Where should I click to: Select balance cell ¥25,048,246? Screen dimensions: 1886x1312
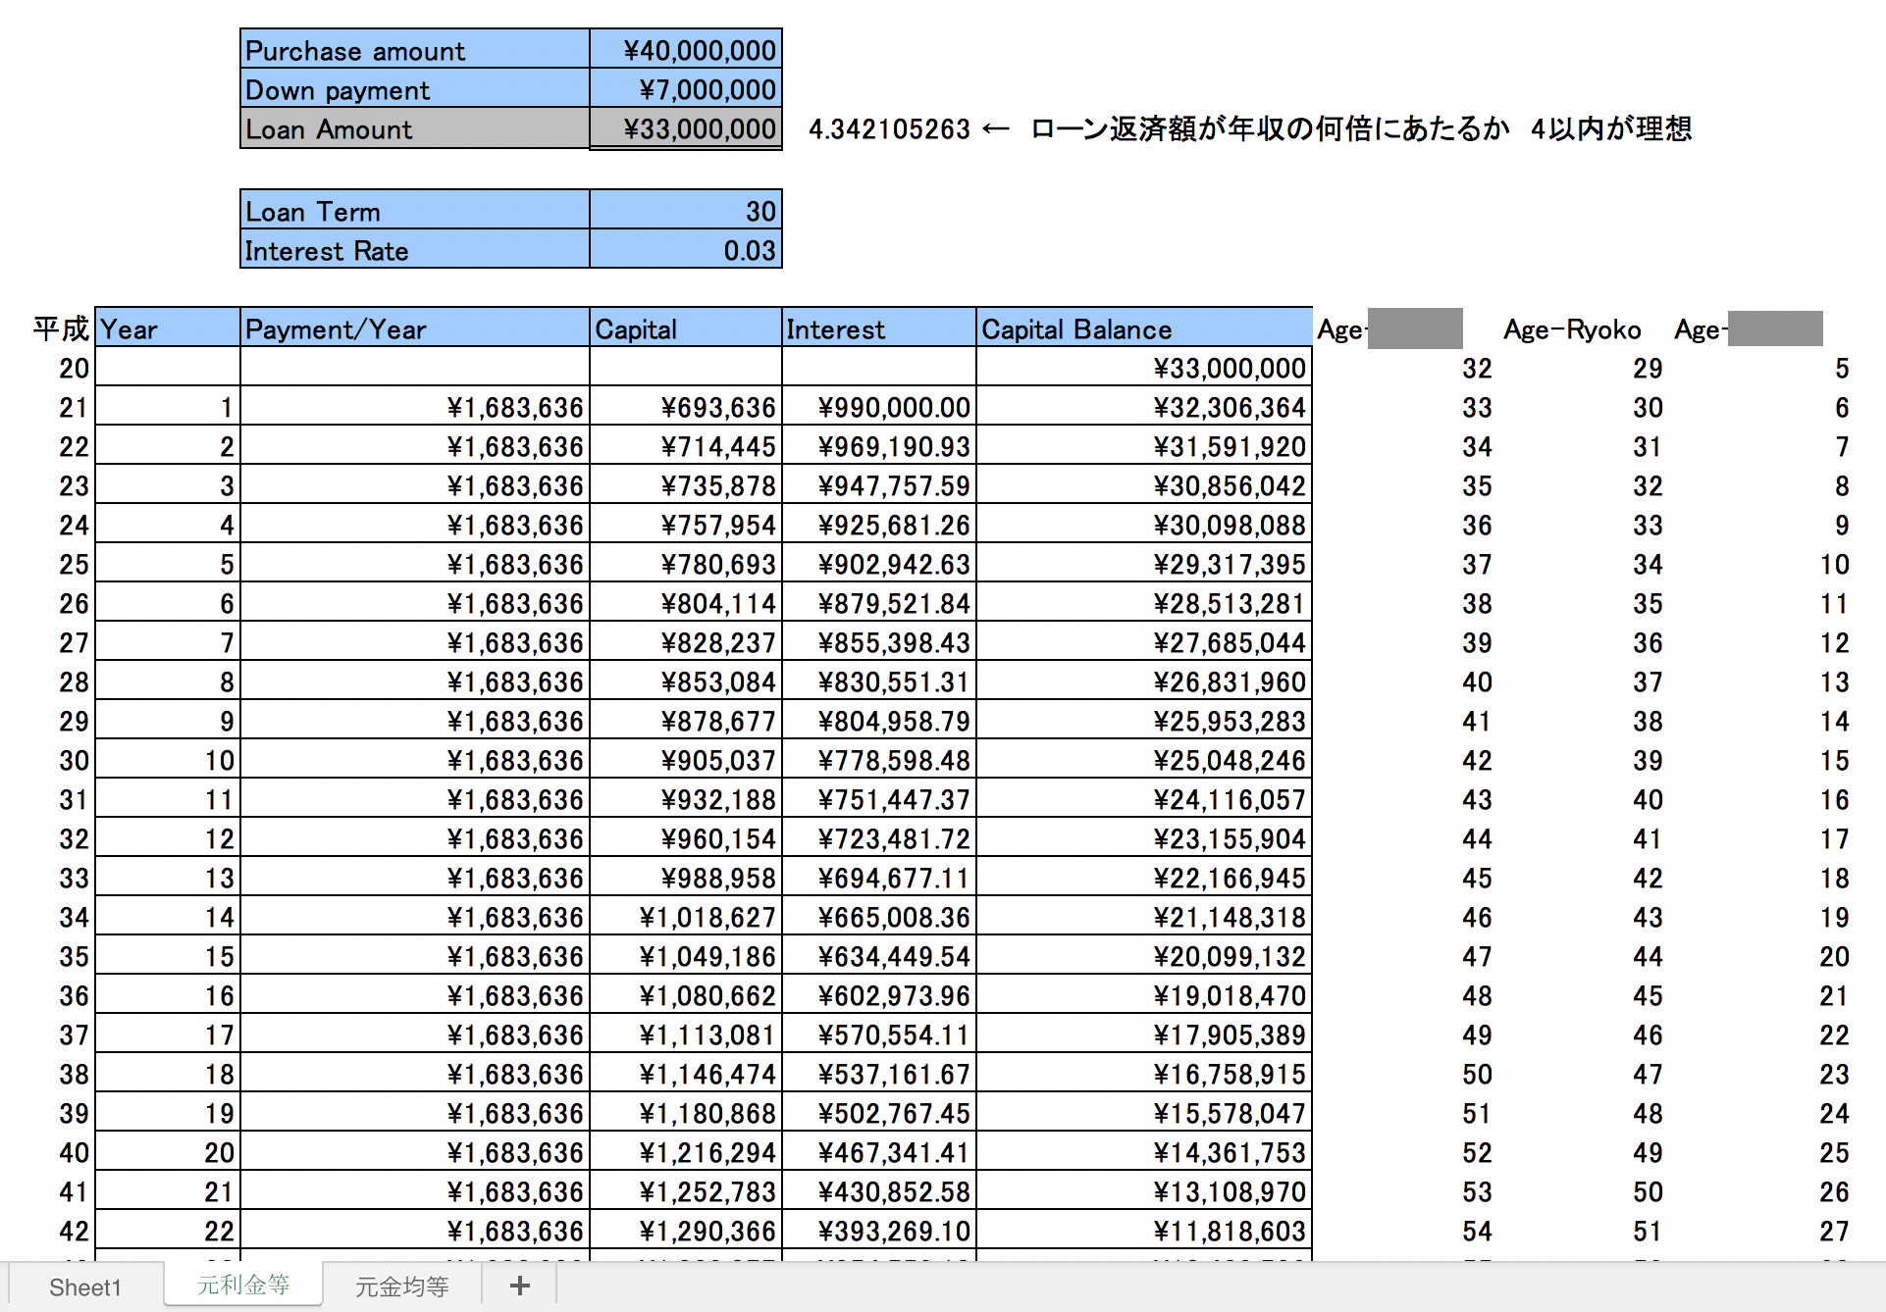click(x=1144, y=760)
